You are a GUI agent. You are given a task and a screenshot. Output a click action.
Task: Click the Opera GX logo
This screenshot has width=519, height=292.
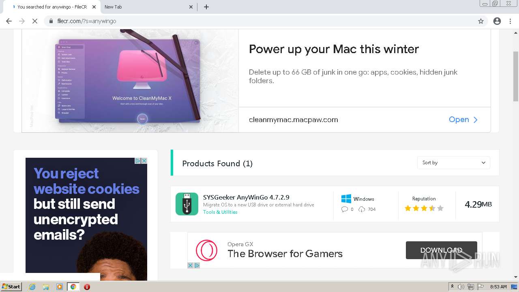(x=206, y=250)
